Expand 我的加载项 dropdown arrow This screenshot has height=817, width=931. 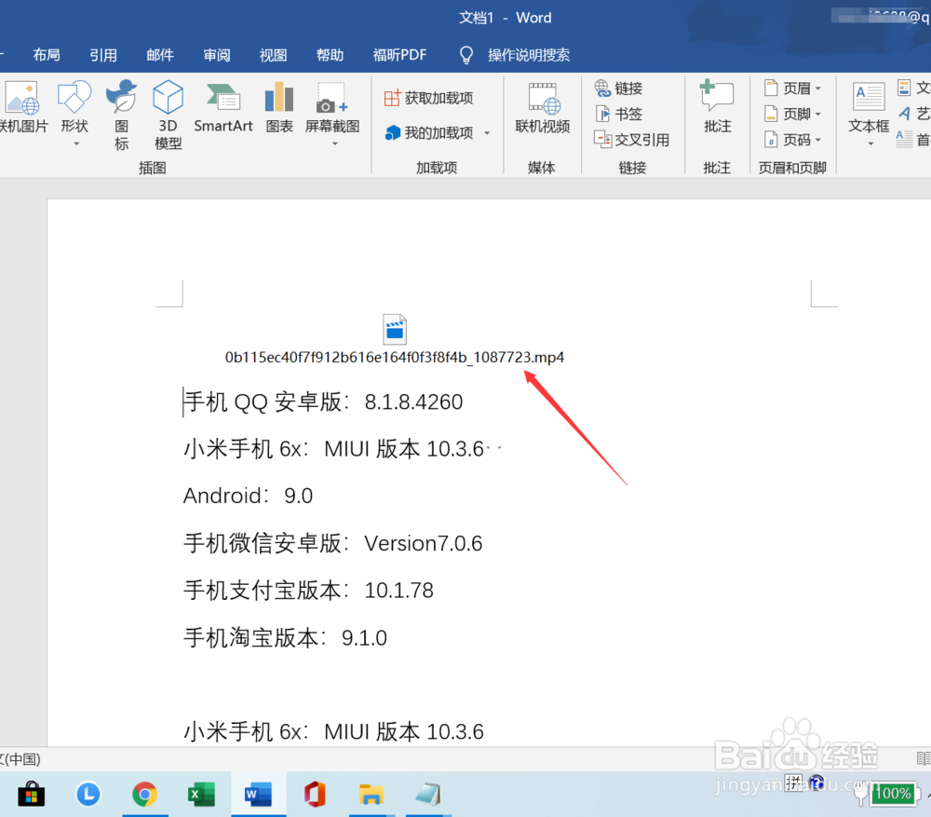click(487, 133)
